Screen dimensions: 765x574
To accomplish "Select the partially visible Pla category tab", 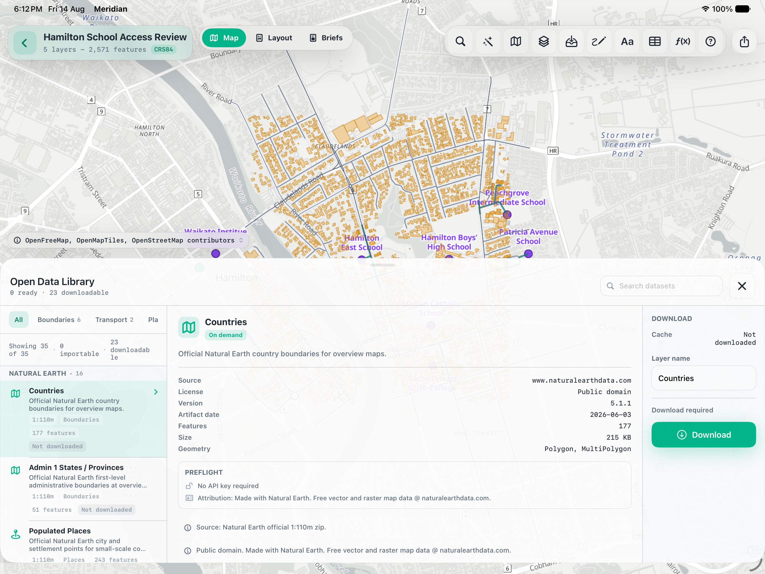I will tap(153, 320).
